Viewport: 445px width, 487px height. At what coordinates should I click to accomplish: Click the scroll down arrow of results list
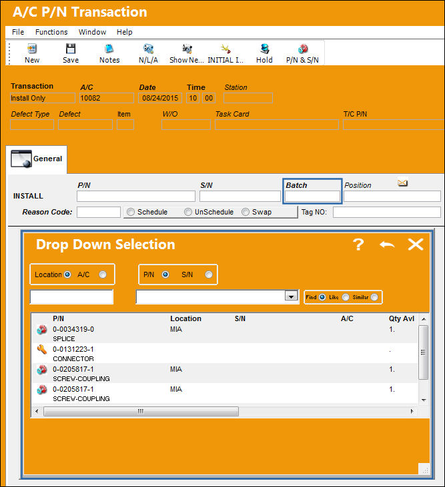423,400
